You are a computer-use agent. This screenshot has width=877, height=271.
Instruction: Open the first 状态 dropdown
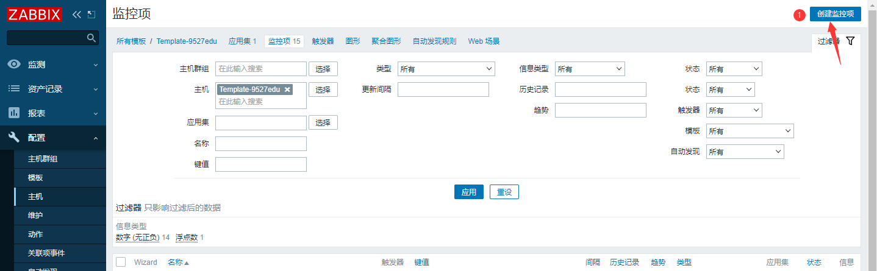click(734, 69)
